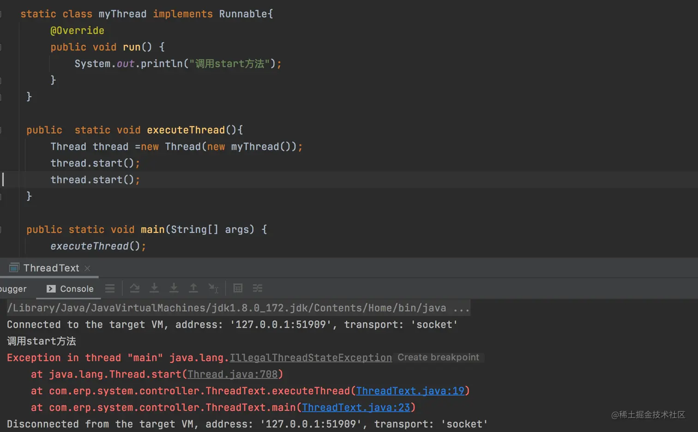Click the println string "调用start方法"
Viewport: 698px width, 432px height.
click(x=229, y=64)
